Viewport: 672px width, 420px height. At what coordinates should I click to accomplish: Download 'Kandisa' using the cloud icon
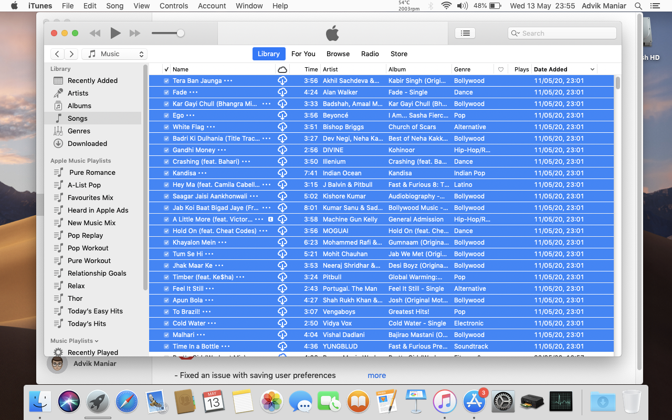point(282,173)
